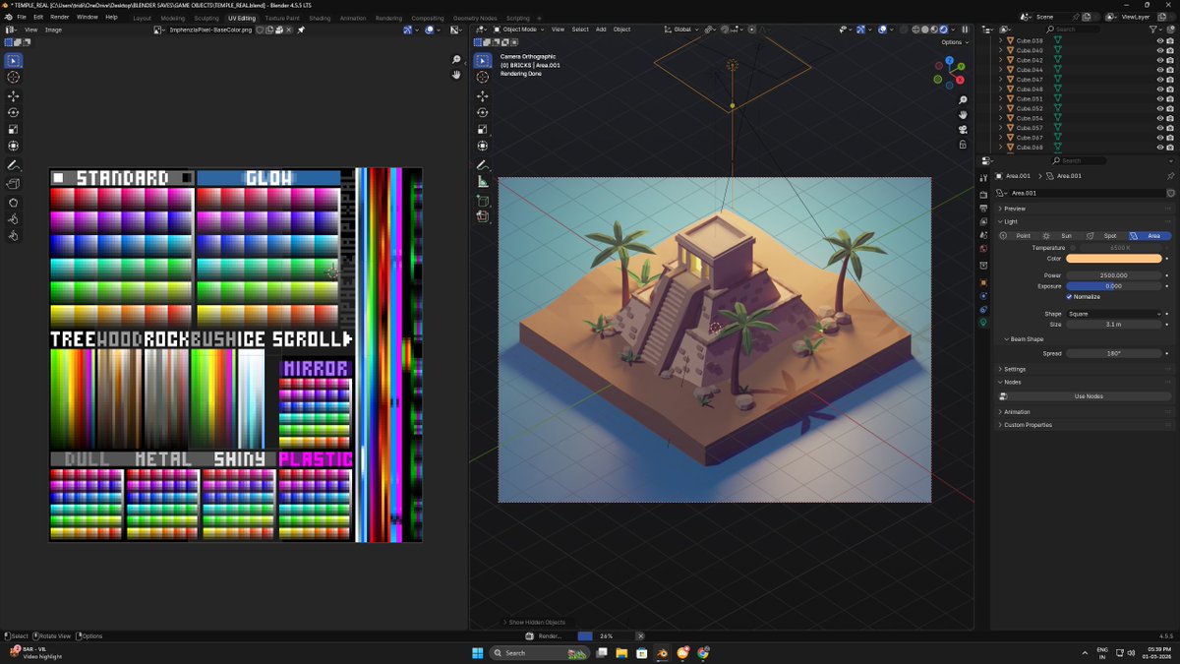Viewport: 1180px width, 664px height.
Task: Click the Exposure slider field
Action: pyautogui.click(x=1114, y=286)
